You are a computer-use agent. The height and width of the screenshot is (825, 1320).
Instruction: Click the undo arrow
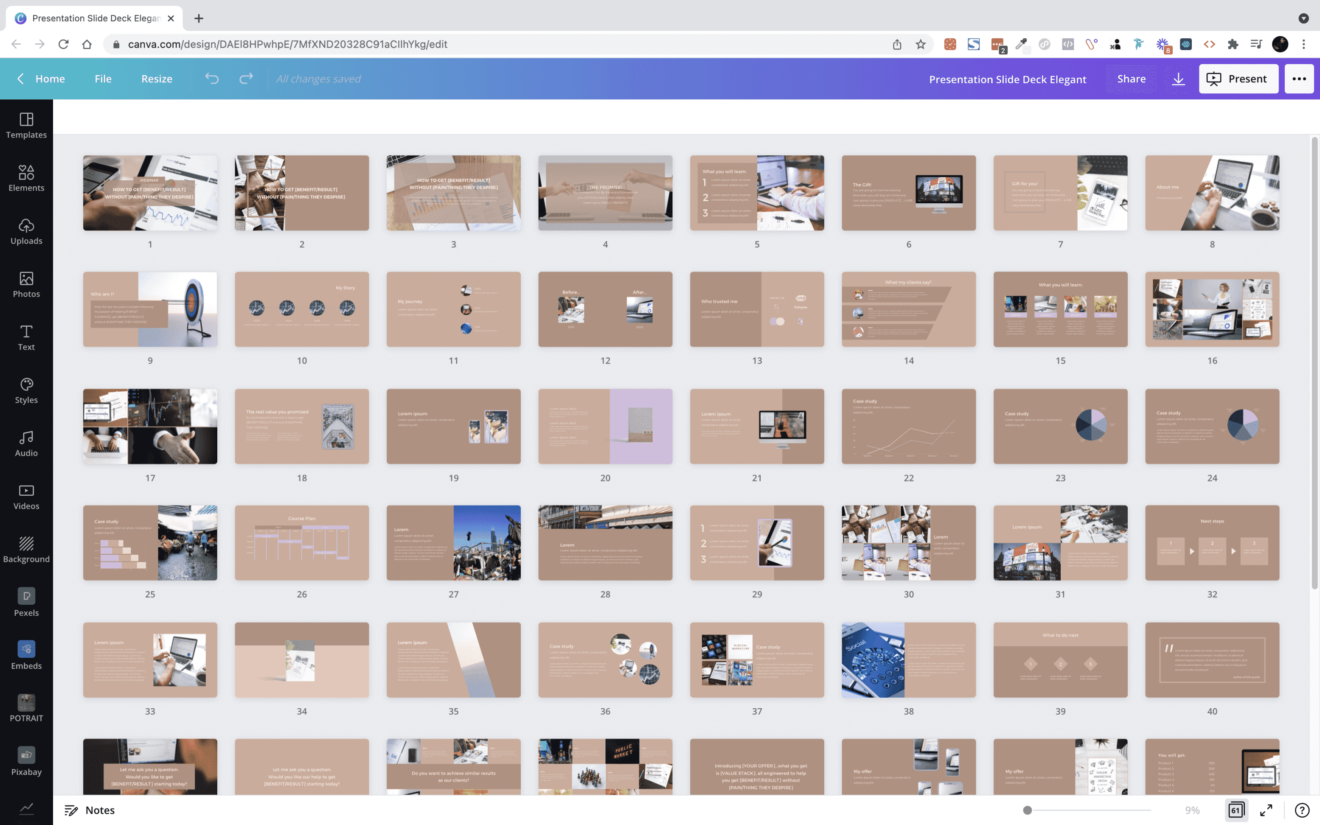tap(212, 79)
